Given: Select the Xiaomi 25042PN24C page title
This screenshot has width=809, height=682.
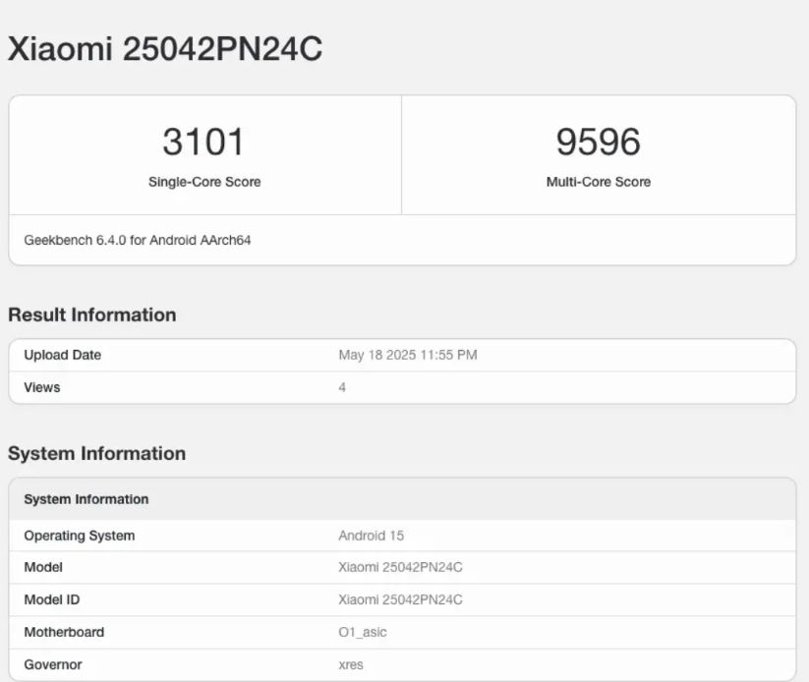Looking at the screenshot, I should point(165,49).
